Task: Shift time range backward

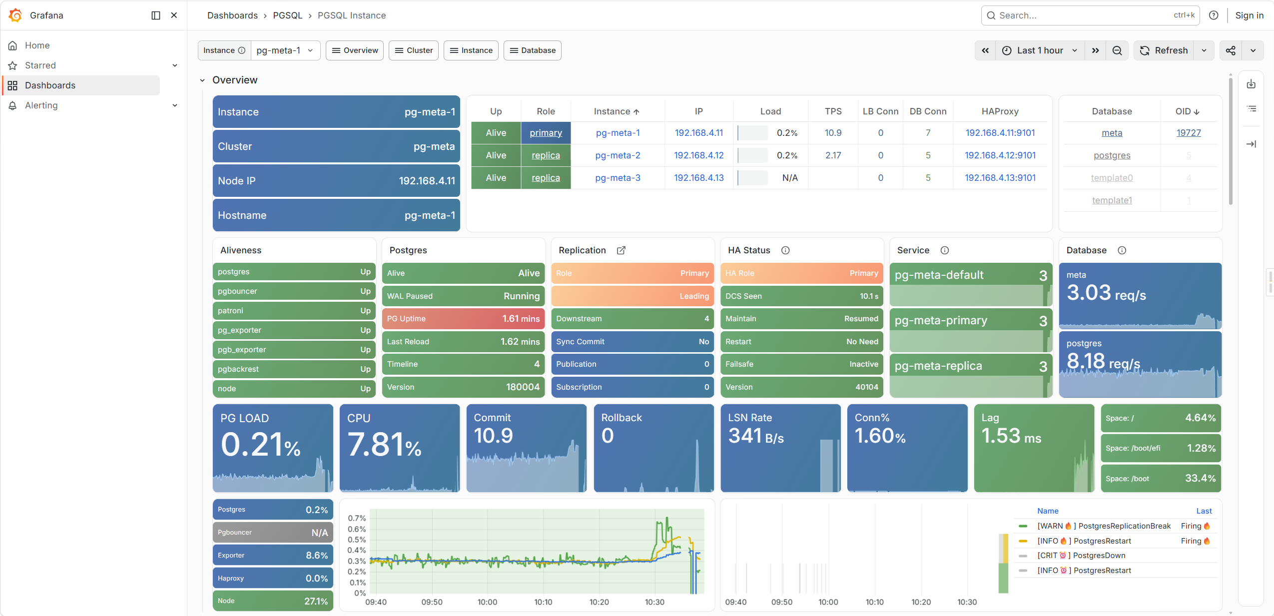Action: 985,50
